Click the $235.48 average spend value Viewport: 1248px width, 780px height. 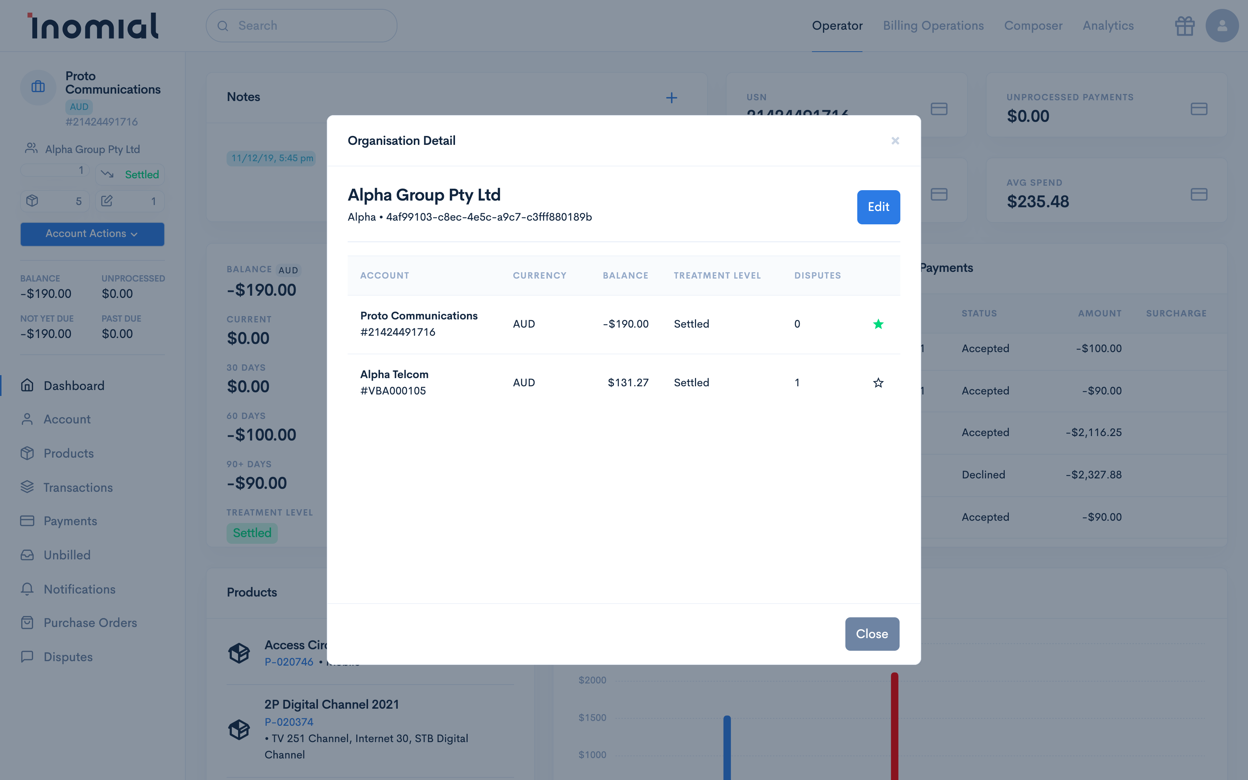[1038, 202]
